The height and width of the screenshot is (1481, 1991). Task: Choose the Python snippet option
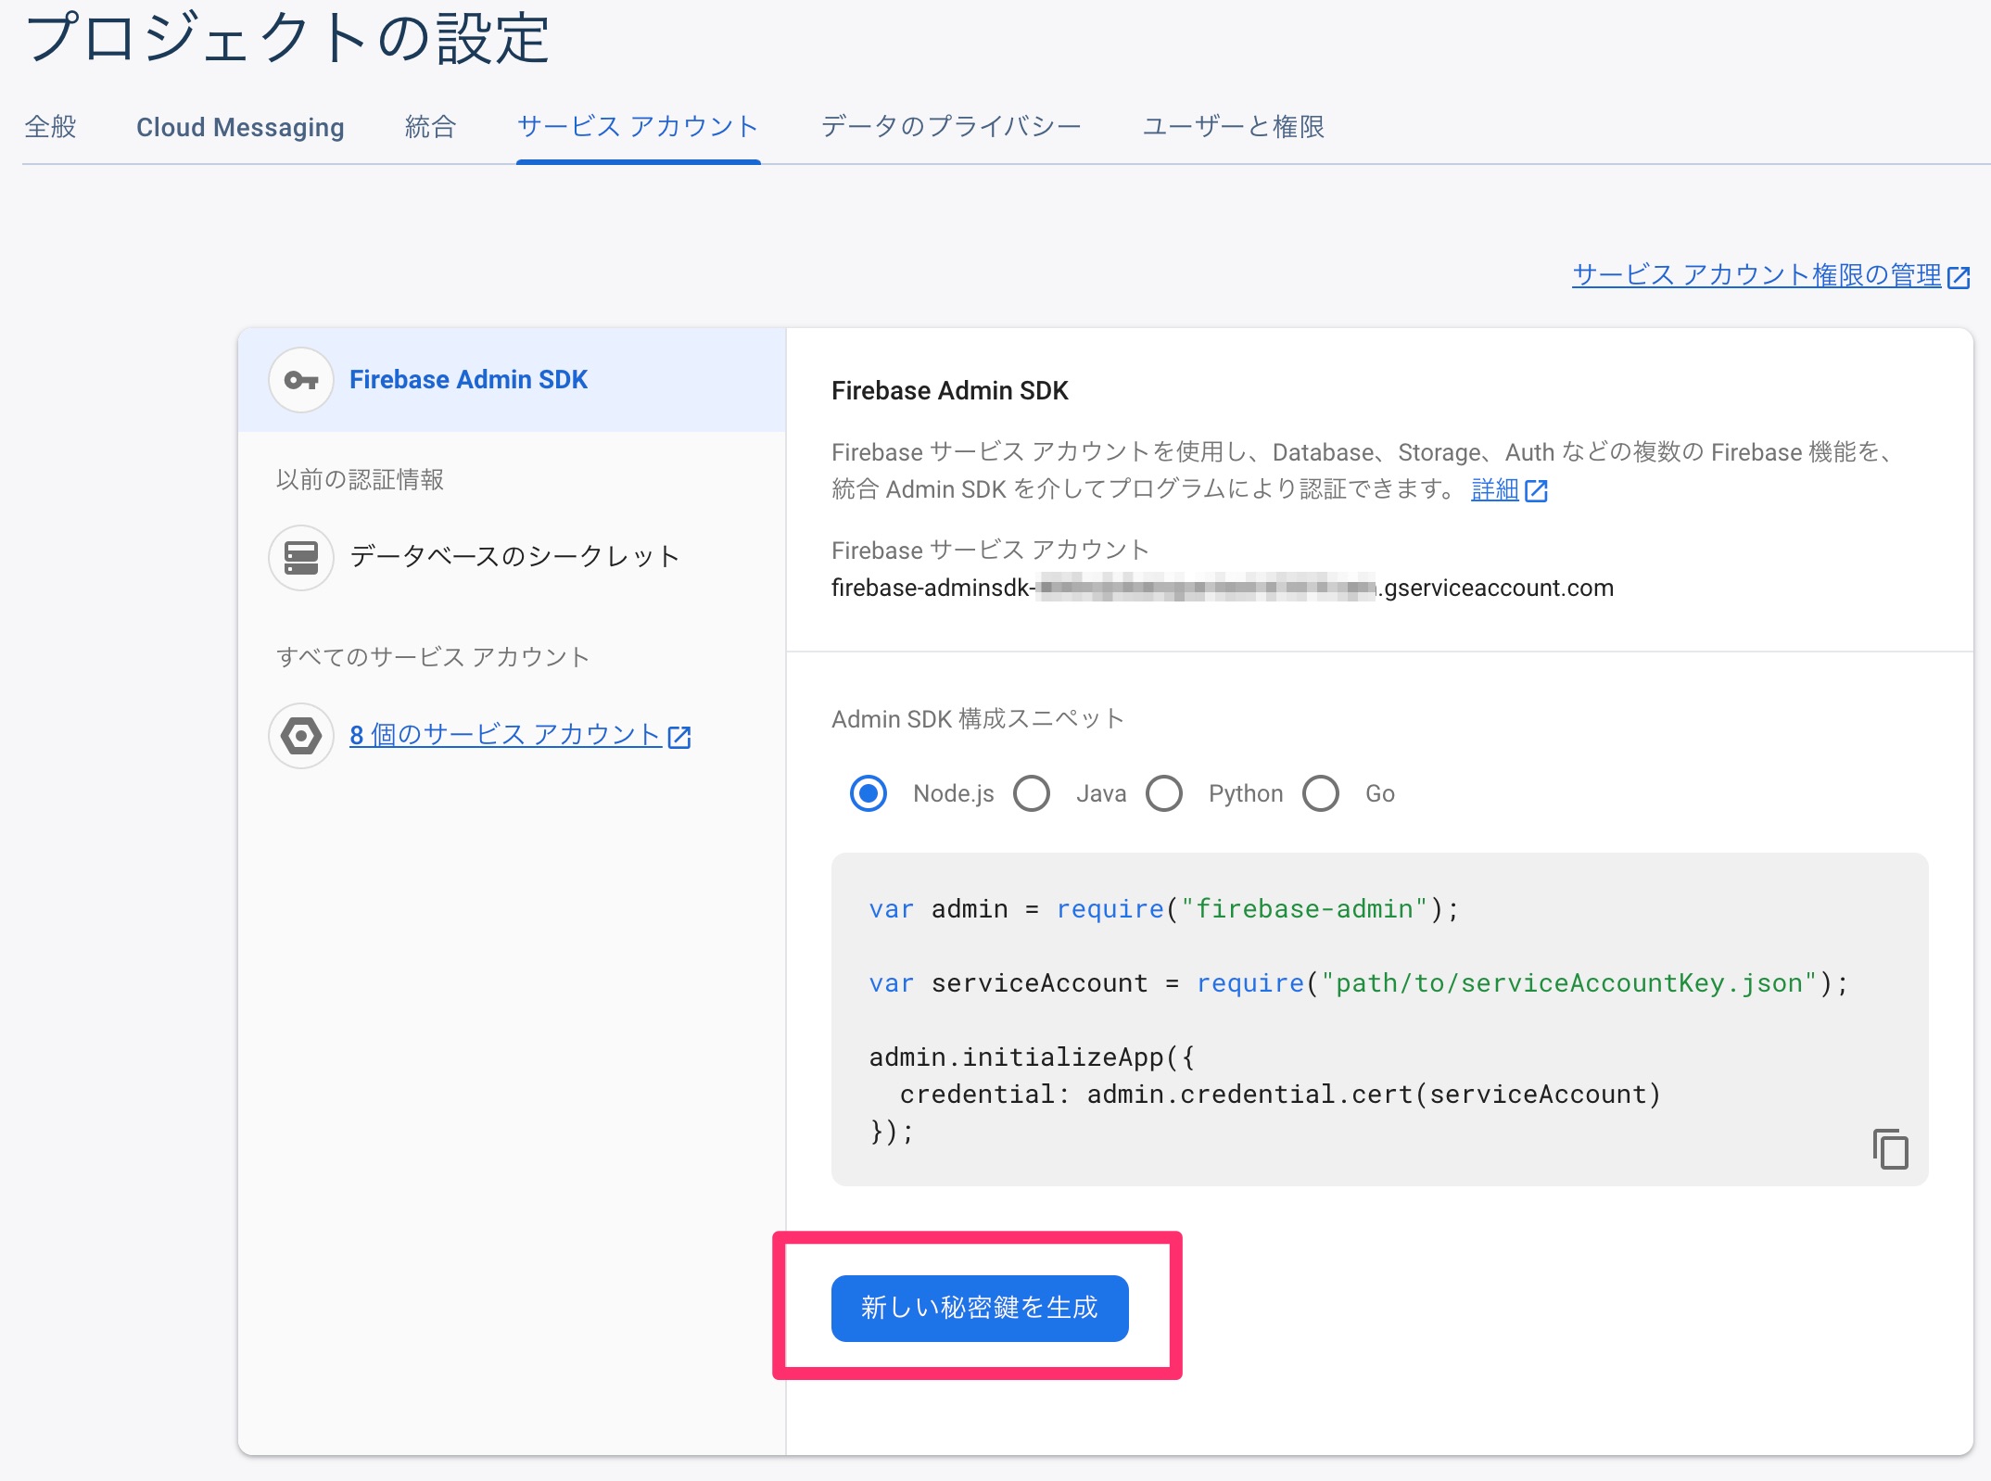1164,793
